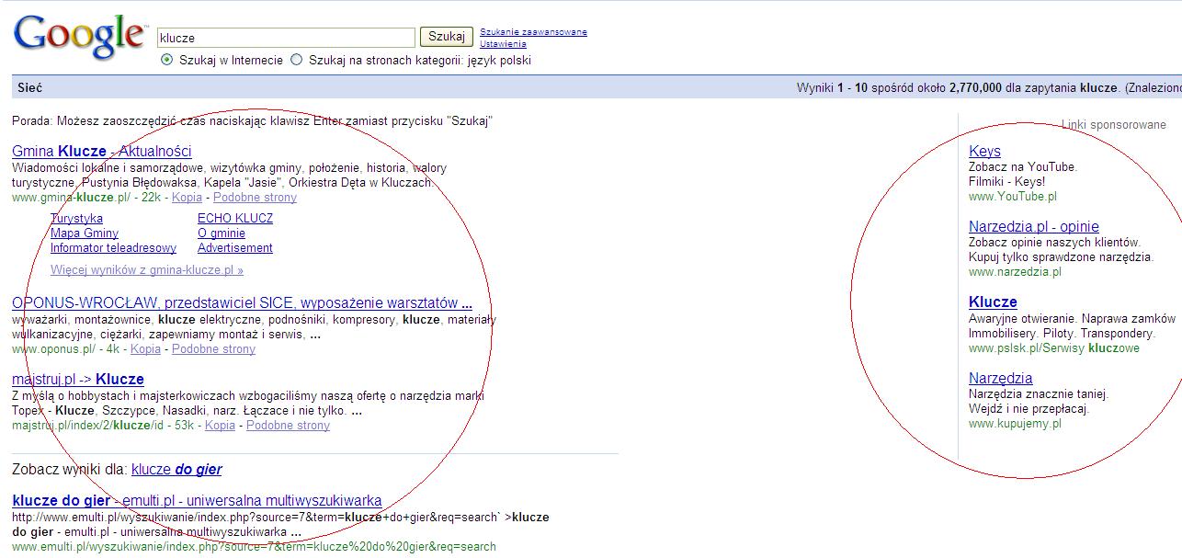Click the 'klucze do gier' suggestion link
Image resolution: width=1182 pixels, height=558 pixels.
pyautogui.click(x=176, y=470)
